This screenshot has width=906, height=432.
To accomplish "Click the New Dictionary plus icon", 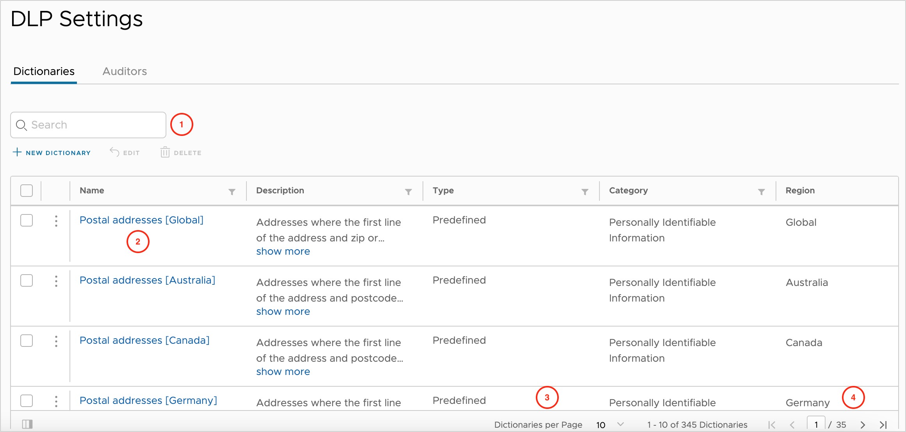I will (x=17, y=152).
